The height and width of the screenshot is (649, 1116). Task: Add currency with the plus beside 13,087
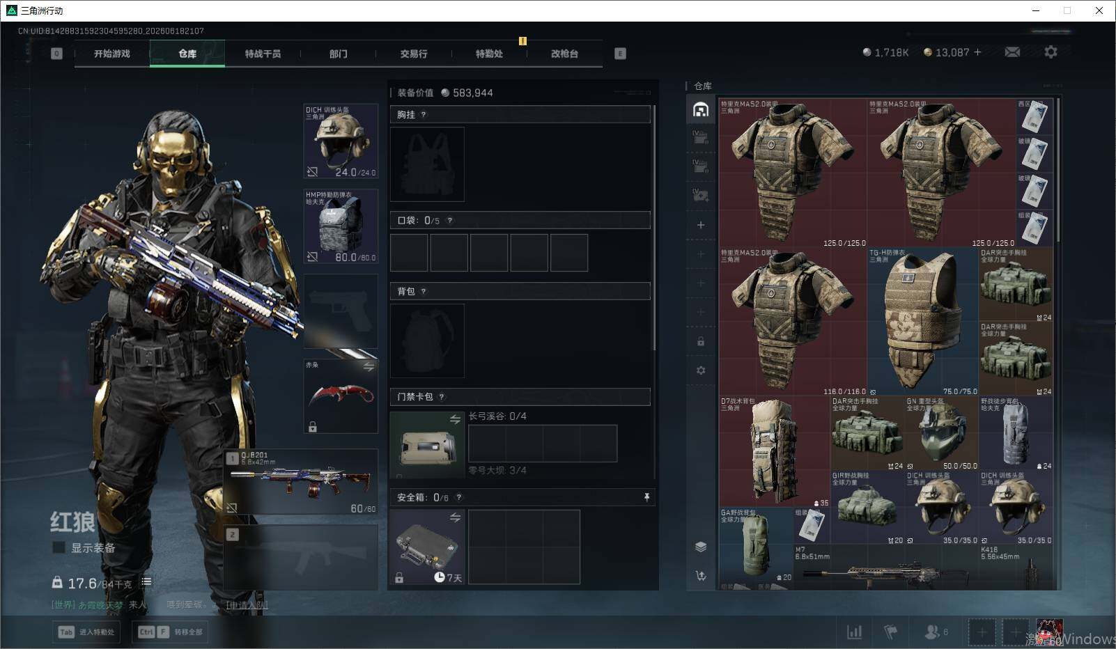click(977, 52)
